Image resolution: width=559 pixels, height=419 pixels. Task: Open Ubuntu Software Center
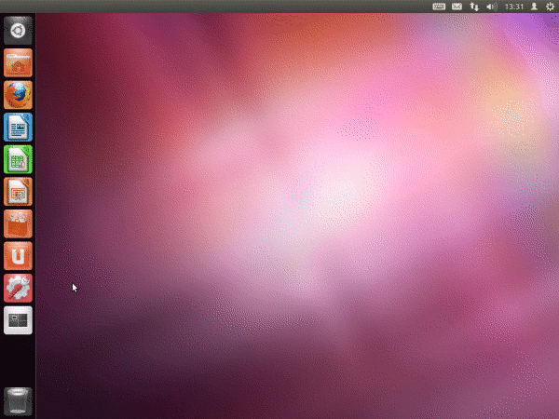(18, 223)
